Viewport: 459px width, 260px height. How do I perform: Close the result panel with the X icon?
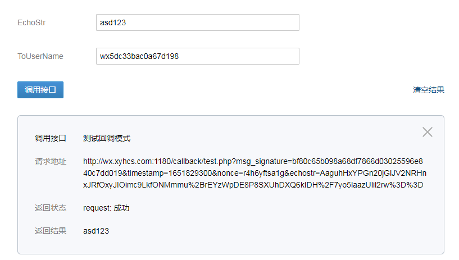pyautogui.click(x=428, y=132)
